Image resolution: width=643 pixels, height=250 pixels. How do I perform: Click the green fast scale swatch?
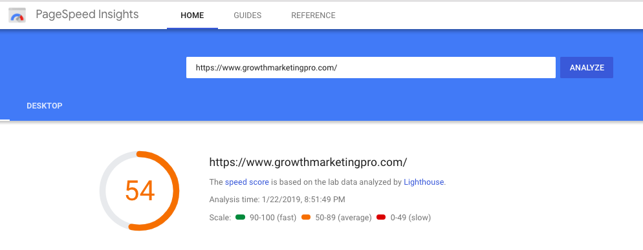click(240, 217)
